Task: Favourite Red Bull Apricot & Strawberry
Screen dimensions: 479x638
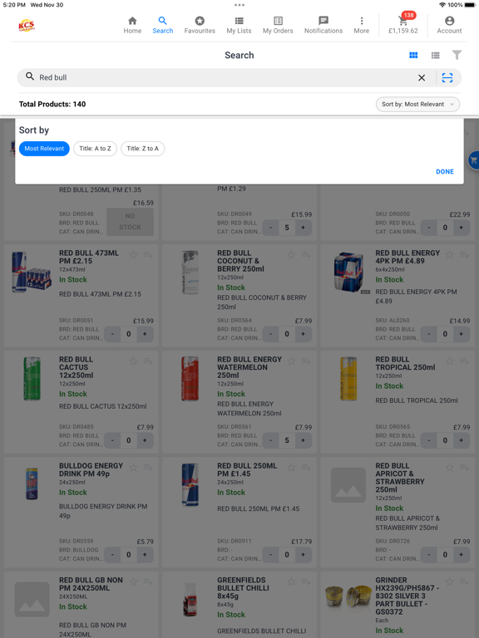Action: 450,468
